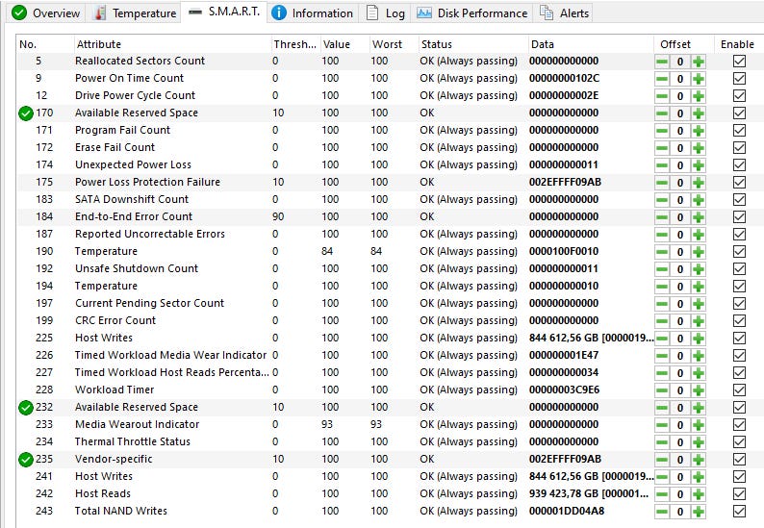This screenshot has height=528, width=764.
Task: Increase offset for Workload Timer
Action: pyautogui.click(x=699, y=390)
